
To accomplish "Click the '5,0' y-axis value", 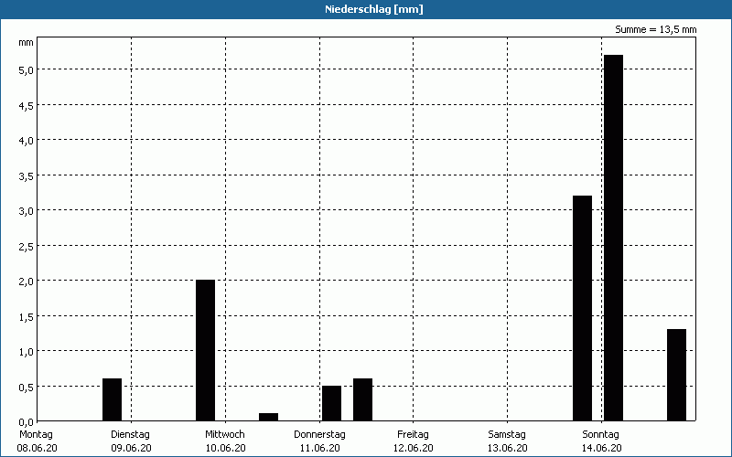I will coord(26,70).
